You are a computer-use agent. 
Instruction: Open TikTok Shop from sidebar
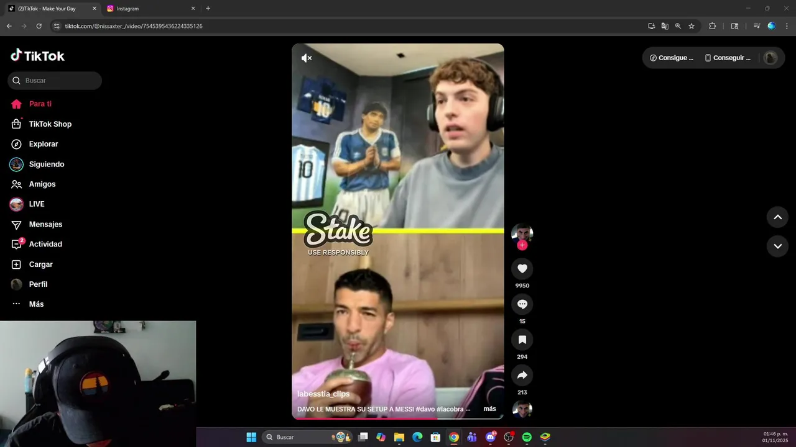pyautogui.click(x=41, y=124)
